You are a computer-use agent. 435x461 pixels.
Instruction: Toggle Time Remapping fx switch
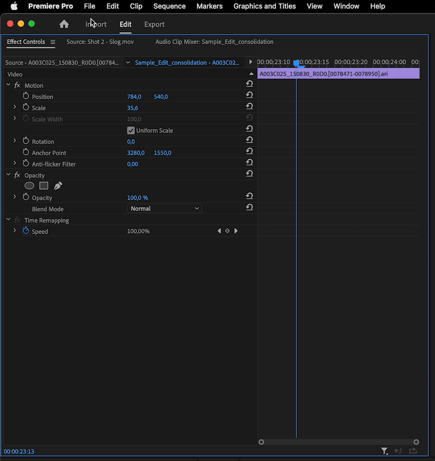tap(17, 220)
